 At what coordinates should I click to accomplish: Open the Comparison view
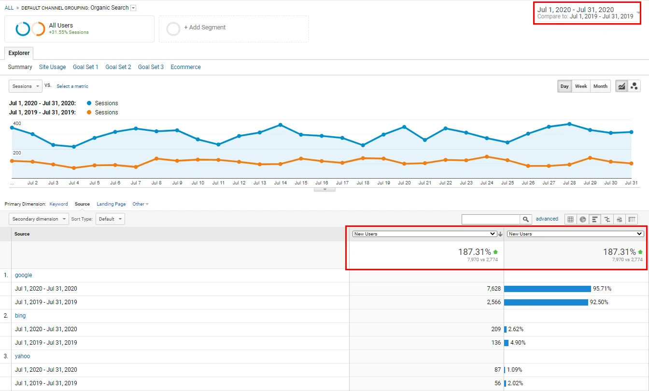pos(607,219)
